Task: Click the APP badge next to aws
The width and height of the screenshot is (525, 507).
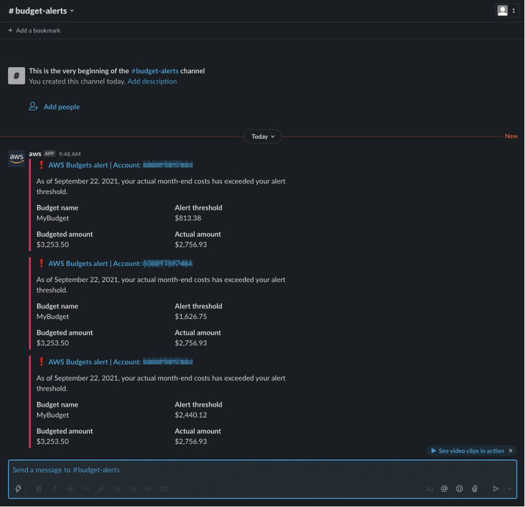Action: click(x=50, y=153)
